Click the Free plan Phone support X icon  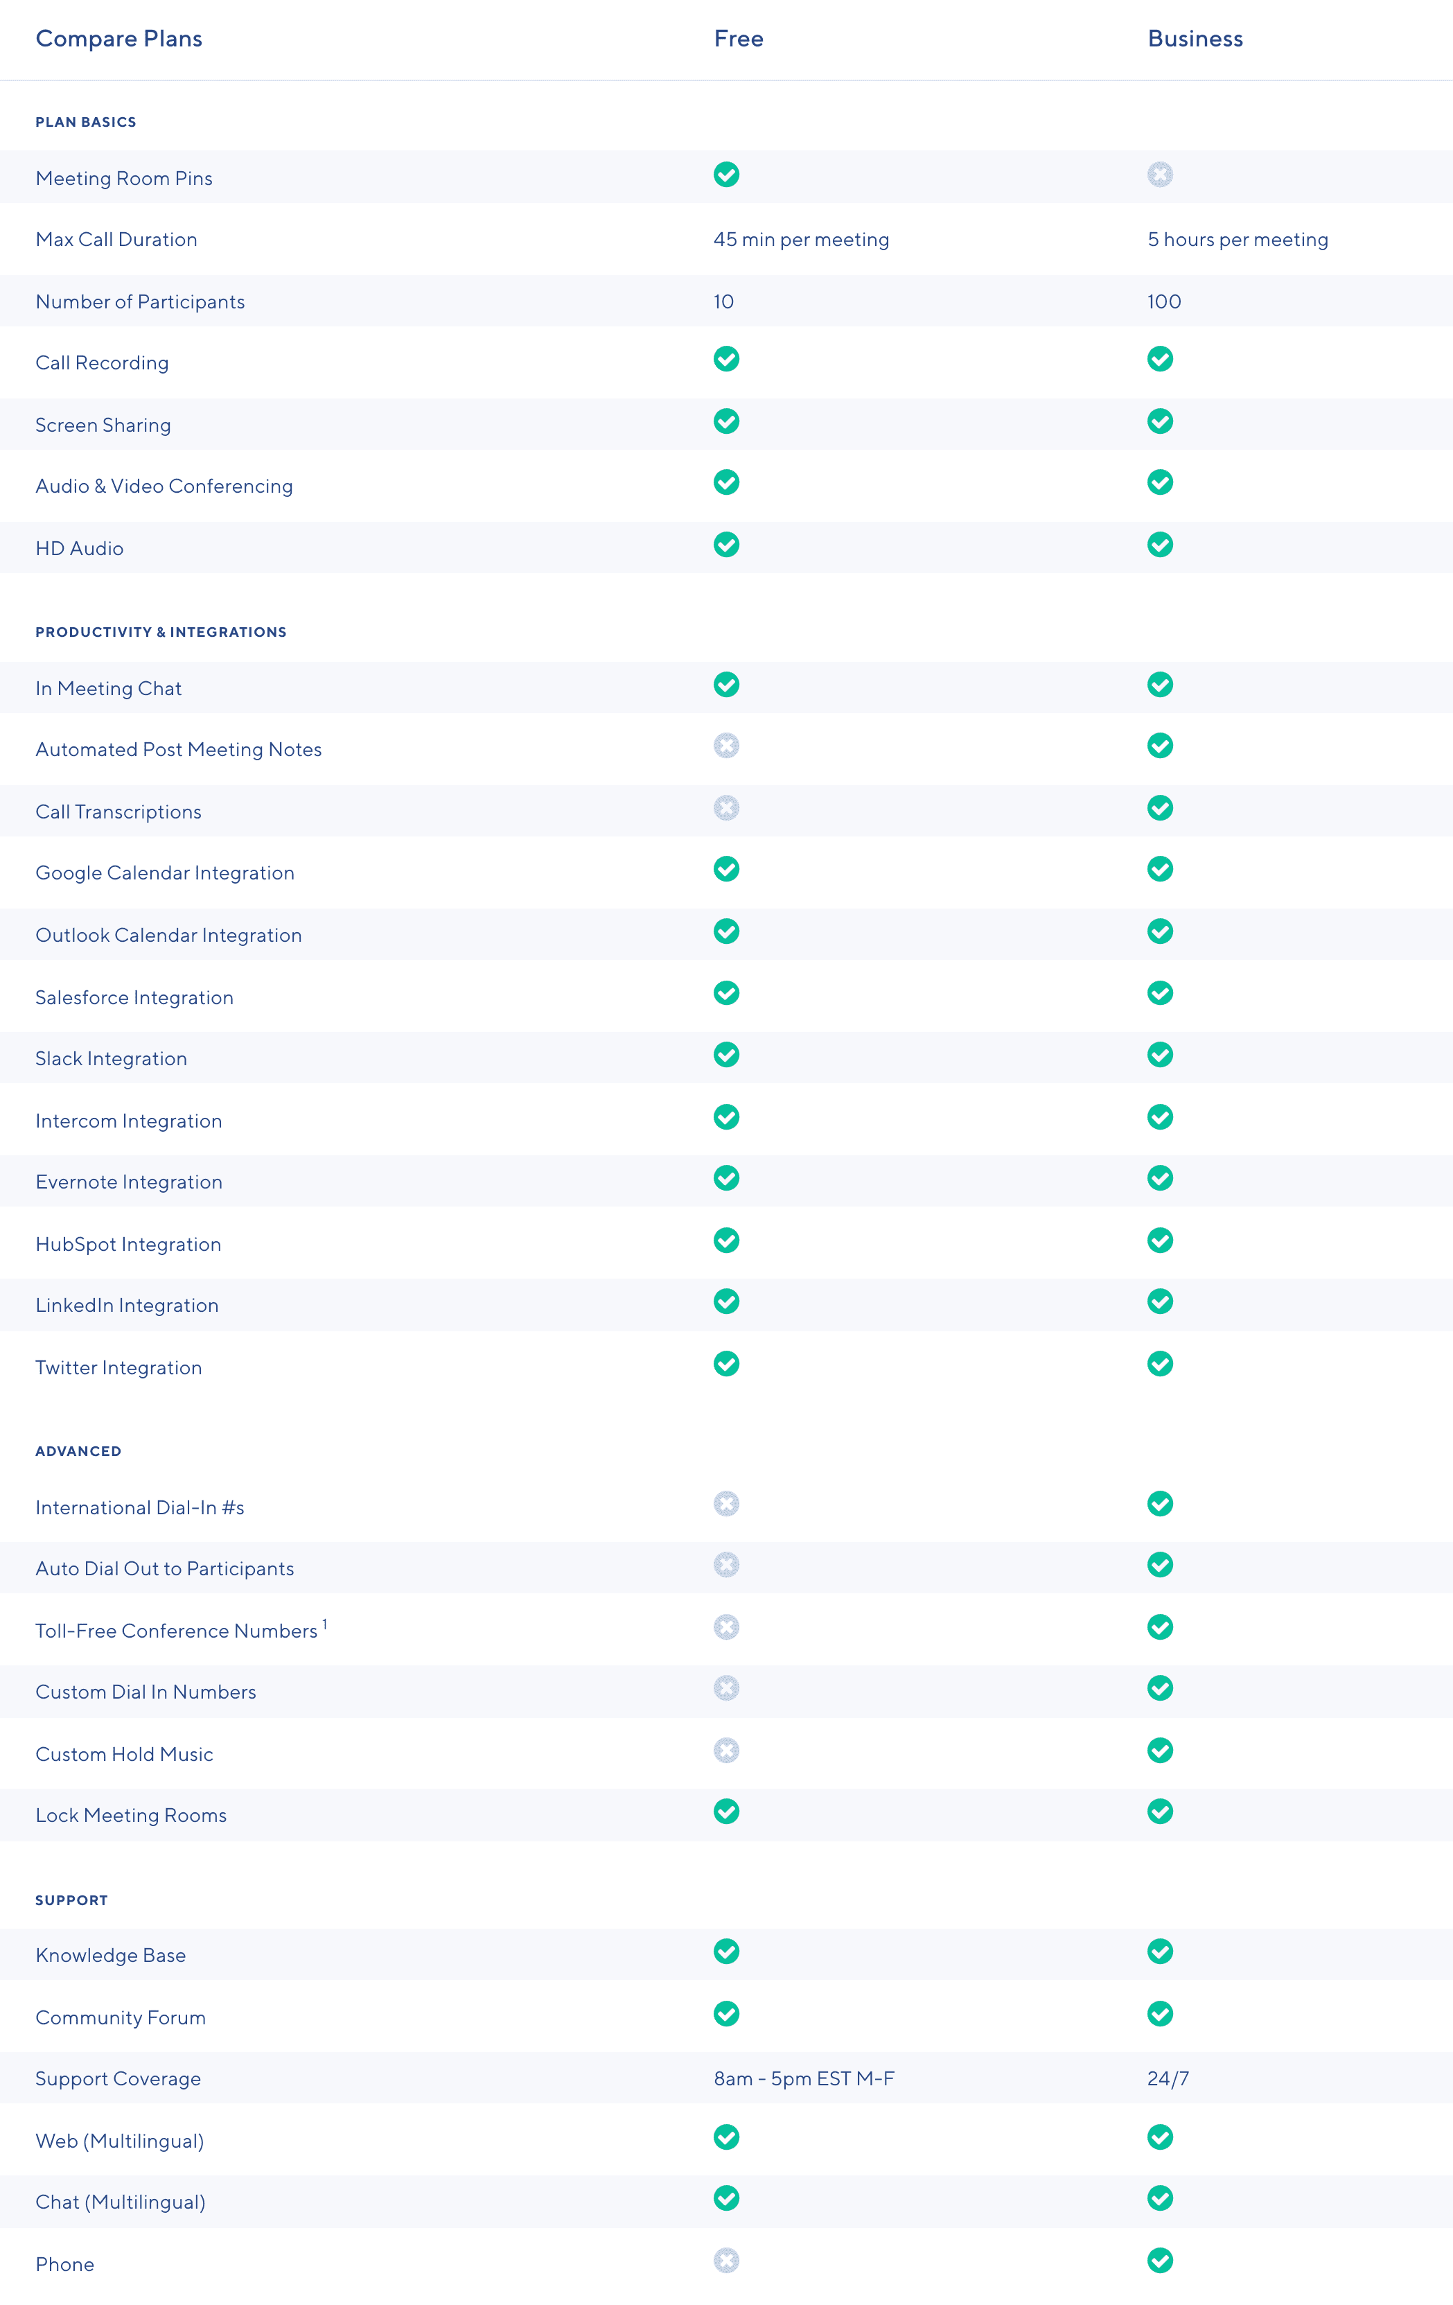[726, 2260]
